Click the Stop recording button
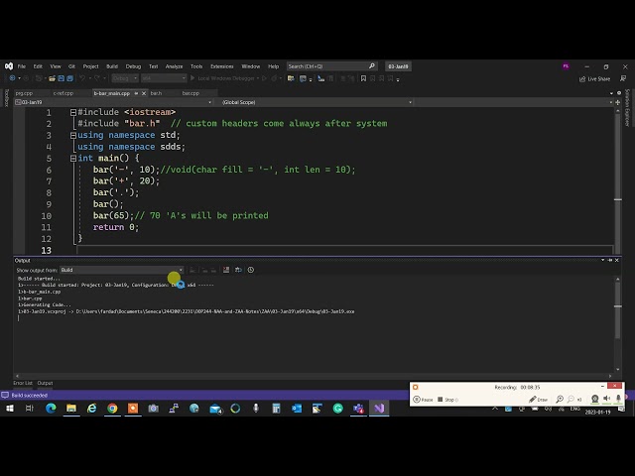The width and height of the screenshot is (635, 476). pos(446,400)
